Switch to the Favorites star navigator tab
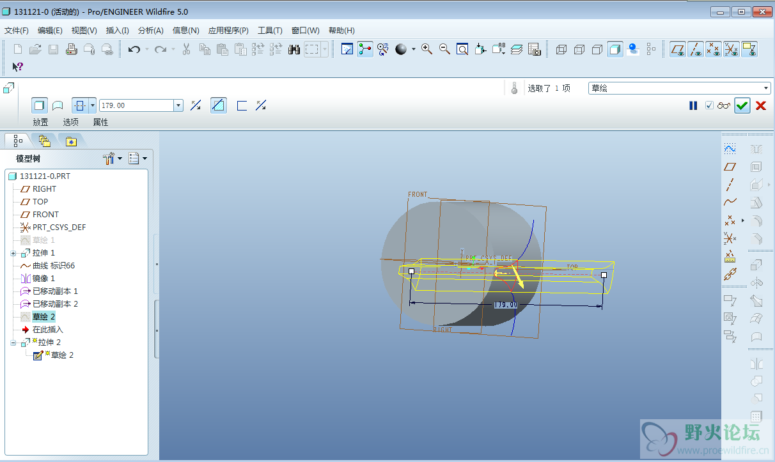Viewport: 775px width, 462px height. click(x=71, y=141)
